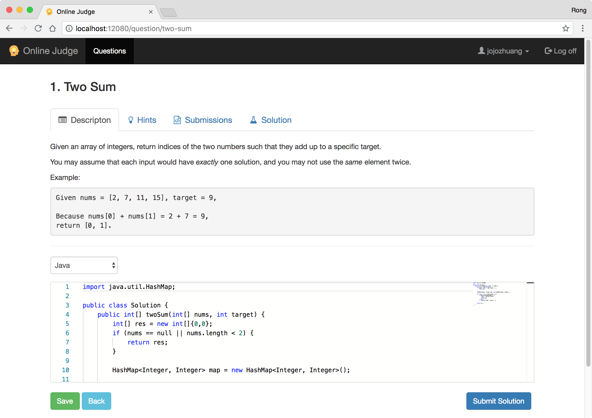Viewport: 592px width, 418px height.
Task: Click the Submissions code file icon
Action: point(177,120)
